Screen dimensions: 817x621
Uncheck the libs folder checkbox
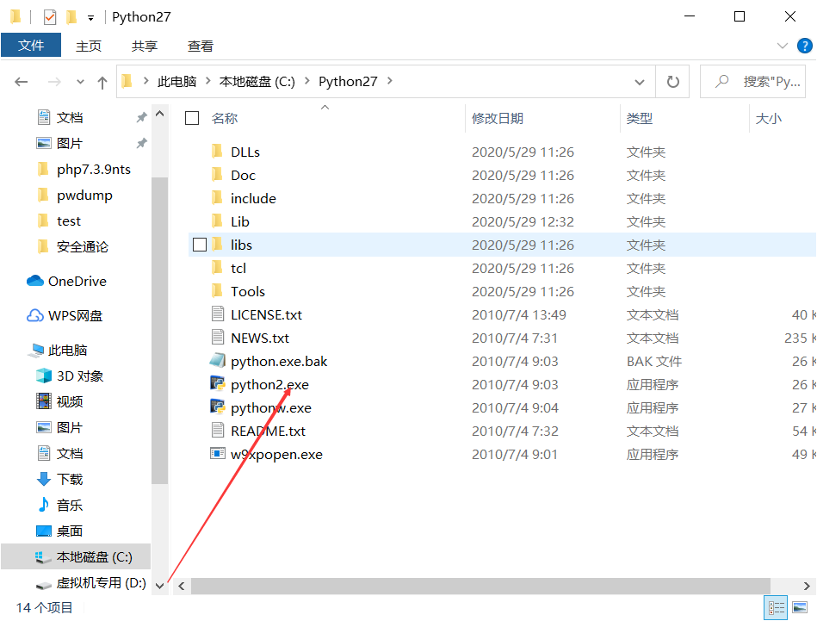[x=200, y=245]
